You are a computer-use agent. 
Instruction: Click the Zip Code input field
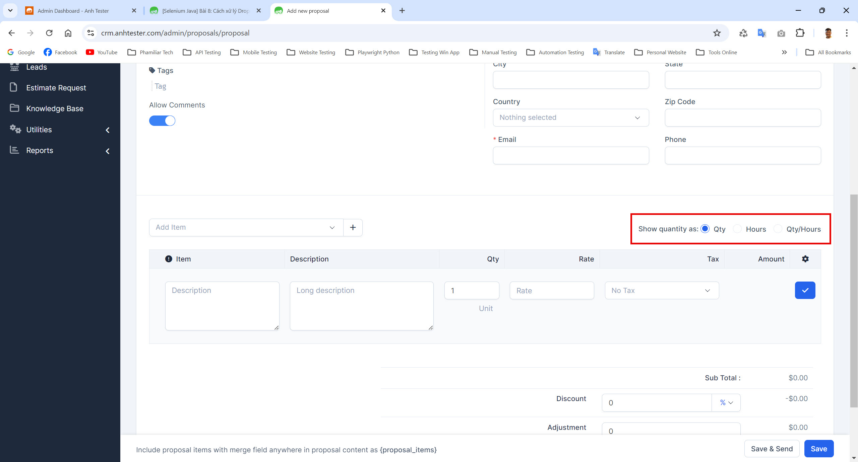[x=743, y=118]
